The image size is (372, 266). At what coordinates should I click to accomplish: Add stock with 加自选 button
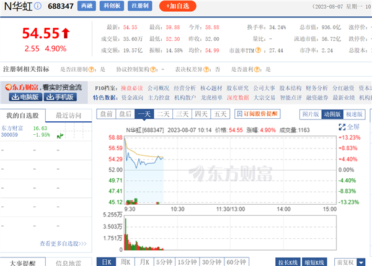[178, 6]
